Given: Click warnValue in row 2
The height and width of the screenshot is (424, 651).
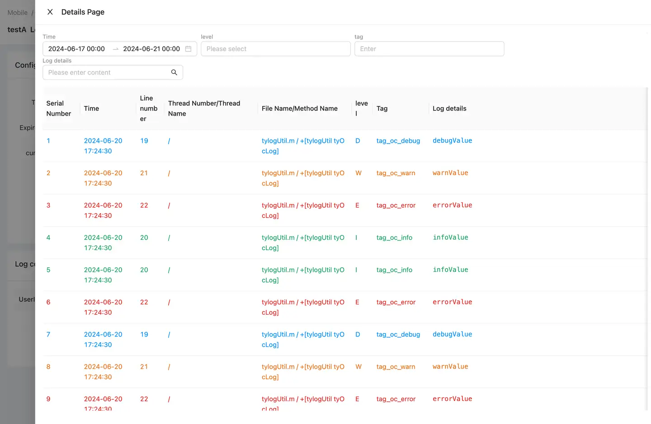Looking at the screenshot, I should point(450,173).
